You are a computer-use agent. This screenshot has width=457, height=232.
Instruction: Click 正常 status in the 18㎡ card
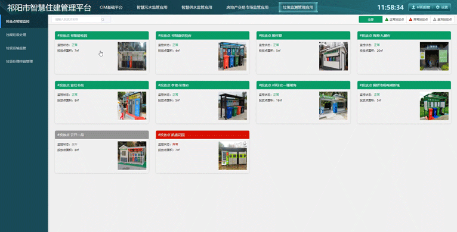pos(276,95)
